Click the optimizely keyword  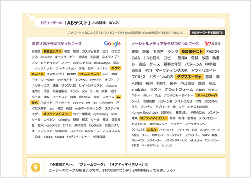click(x=101, y=114)
